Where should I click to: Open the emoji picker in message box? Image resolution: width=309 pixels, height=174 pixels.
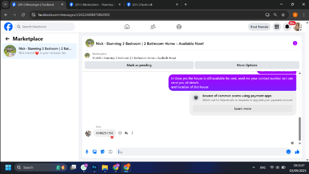pyautogui.click(x=288, y=152)
